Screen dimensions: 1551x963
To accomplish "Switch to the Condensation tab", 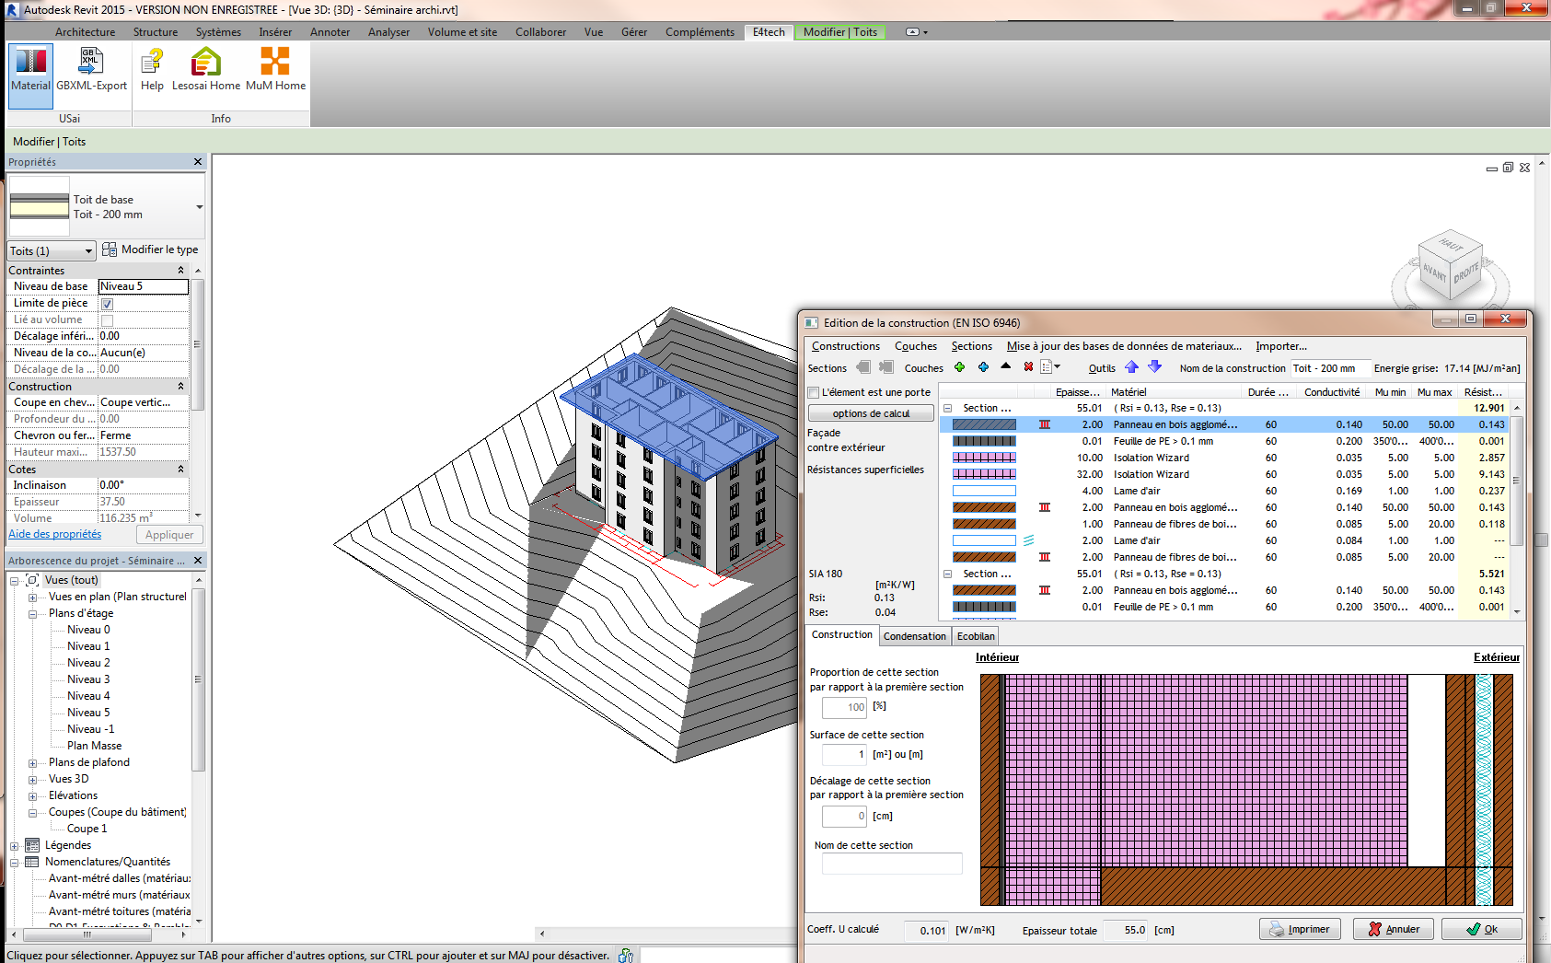I will [x=914, y=636].
